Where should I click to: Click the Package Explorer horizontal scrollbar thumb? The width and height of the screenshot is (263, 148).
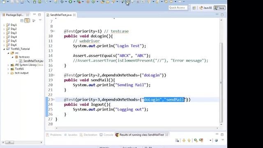coord(10,143)
